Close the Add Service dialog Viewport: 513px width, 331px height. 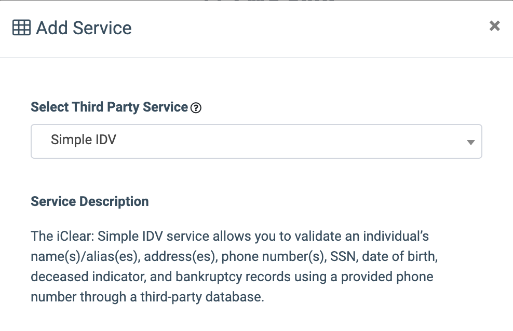tap(494, 26)
